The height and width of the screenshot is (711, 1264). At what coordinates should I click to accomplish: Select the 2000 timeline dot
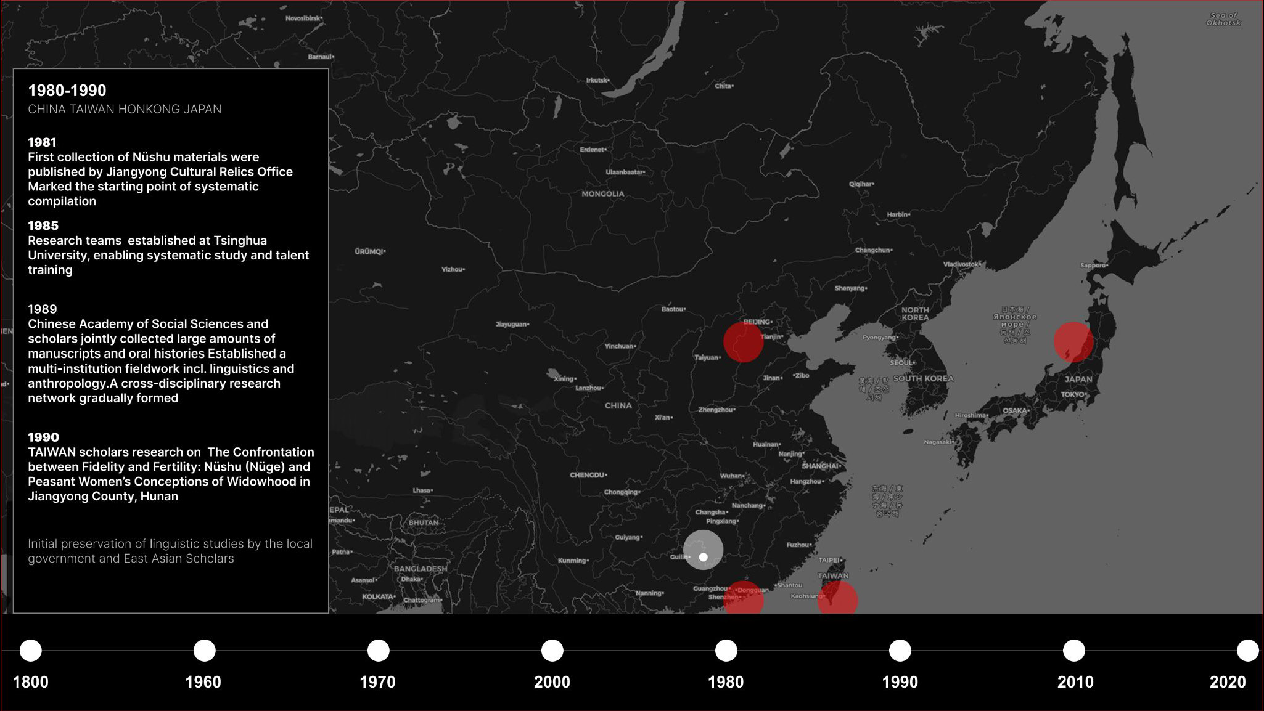552,651
